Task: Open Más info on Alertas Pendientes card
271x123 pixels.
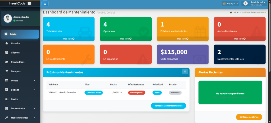Action: (240, 39)
